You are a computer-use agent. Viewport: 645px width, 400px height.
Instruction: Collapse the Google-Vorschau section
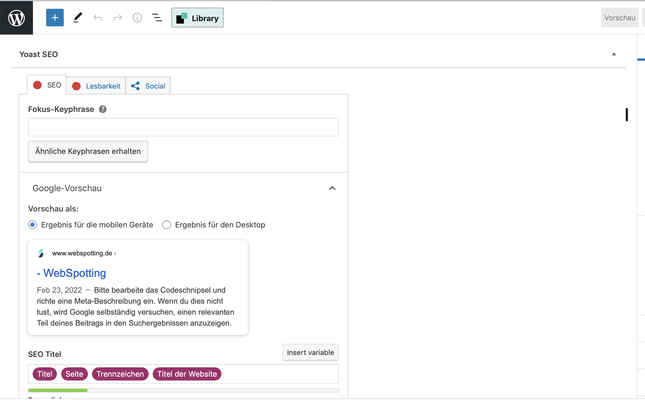click(x=332, y=188)
